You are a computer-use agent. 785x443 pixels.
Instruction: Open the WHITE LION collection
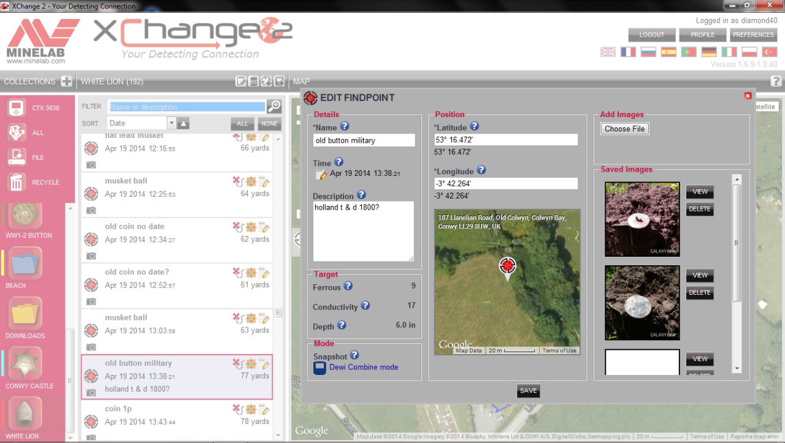(25, 414)
